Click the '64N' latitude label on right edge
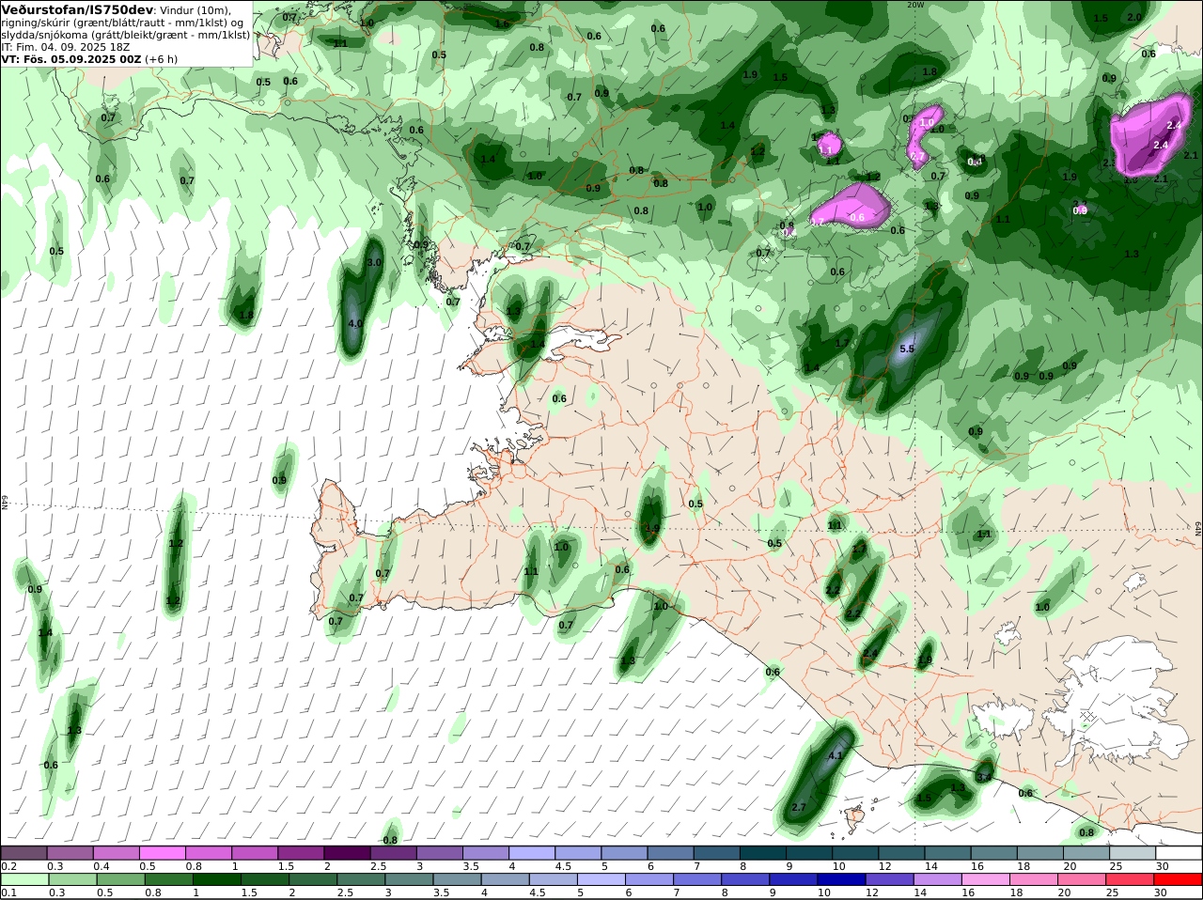The width and height of the screenshot is (1203, 900). 1197,529
